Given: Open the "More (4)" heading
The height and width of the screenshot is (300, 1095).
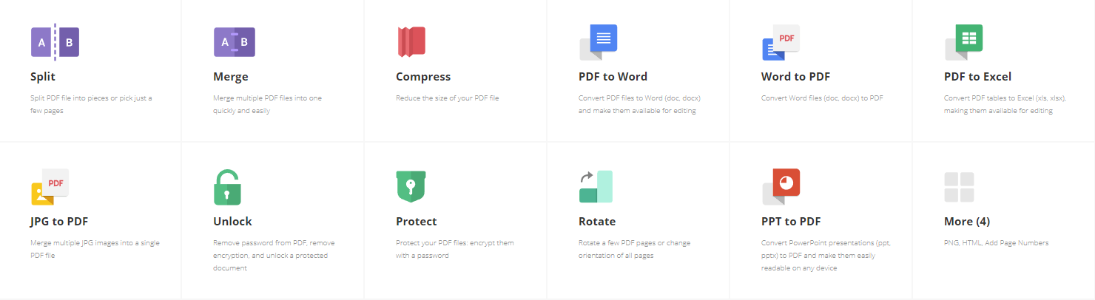Looking at the screenshot, I should coord(967,222).
